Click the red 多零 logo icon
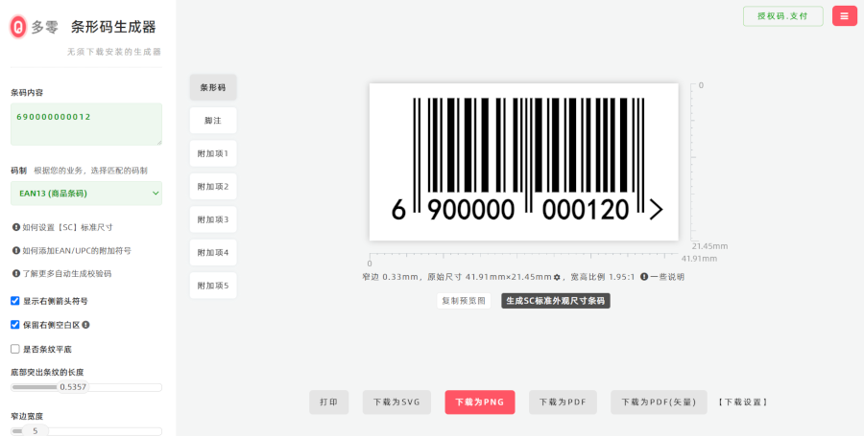The height and width of the screenshot is (436, 864). (x=19, y=27)
